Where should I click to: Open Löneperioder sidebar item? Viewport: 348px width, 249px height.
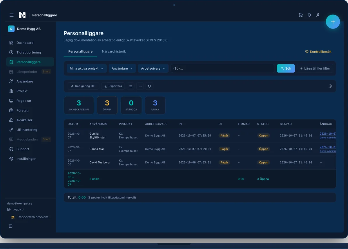coord(30,72)
